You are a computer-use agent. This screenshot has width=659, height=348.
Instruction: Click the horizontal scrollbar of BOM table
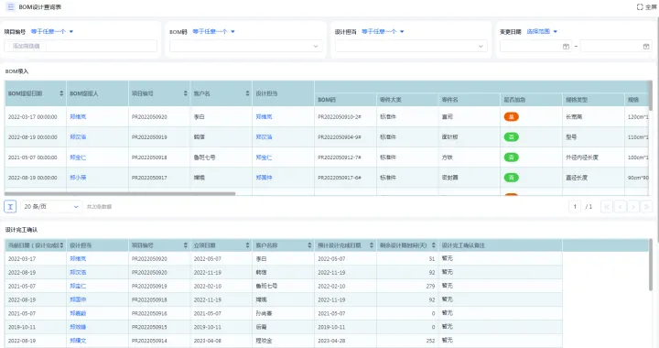click(120, 194)
